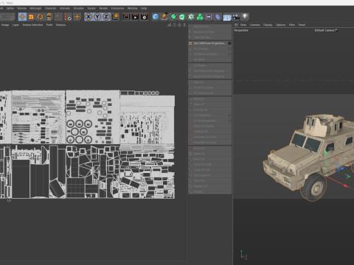
Task: Click the Fit UV to Canvas command
Action: pos(209,88)
